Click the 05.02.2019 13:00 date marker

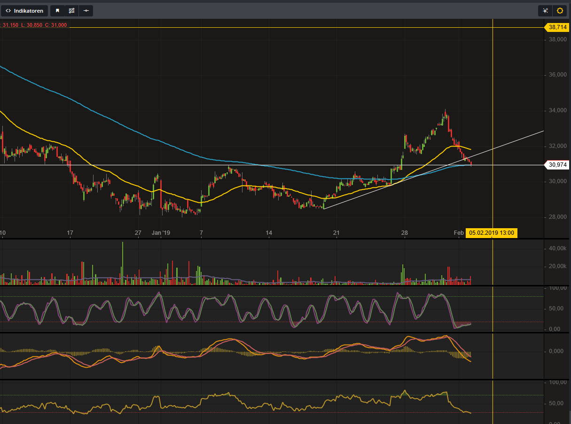491,232
